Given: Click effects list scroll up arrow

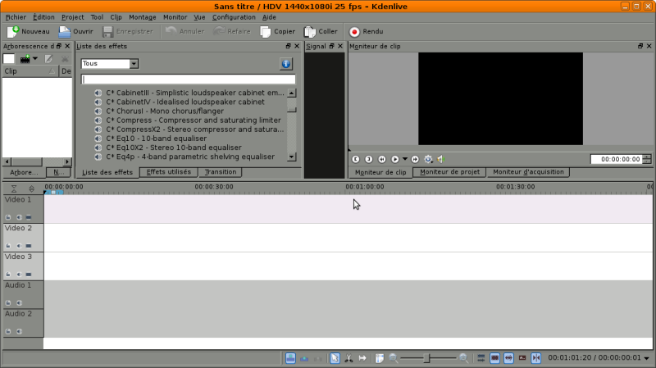Looking at the screenshot, I should [x=292, y=93].
